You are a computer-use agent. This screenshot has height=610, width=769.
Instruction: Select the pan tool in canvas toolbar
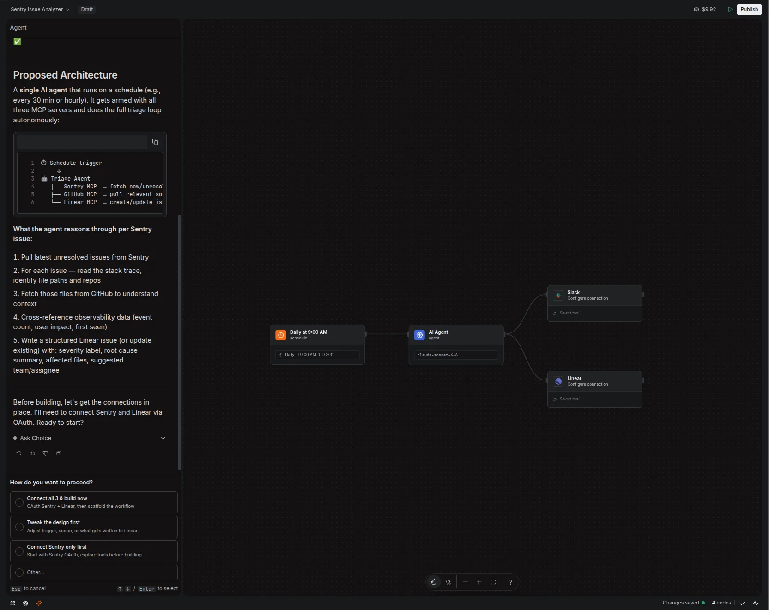tap(434, 582)
